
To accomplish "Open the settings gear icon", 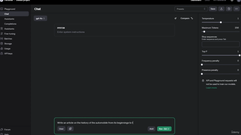I will [x=232, y=1].
